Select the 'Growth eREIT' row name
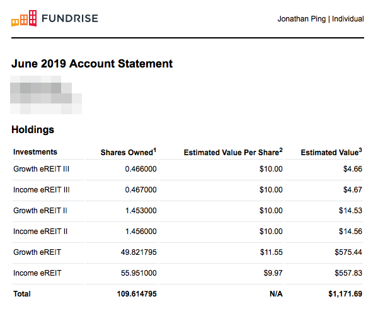The height and width of the screenshot is (311, 378). [37, 252]
